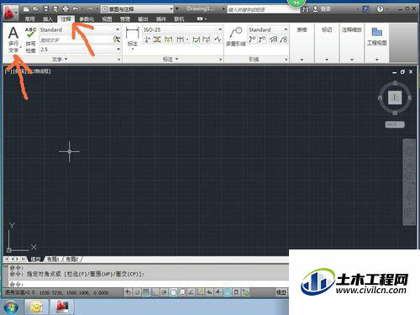This screenshot has width=420, height=315.
Task: Click the Model (模型) button in status bar
Action: tap(281, 292)
